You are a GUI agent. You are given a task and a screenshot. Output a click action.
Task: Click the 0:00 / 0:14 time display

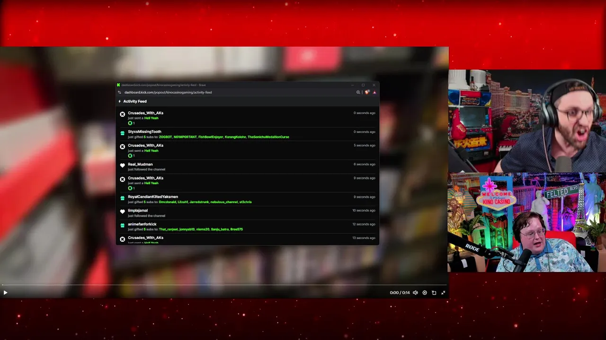(x=400, y=293)
